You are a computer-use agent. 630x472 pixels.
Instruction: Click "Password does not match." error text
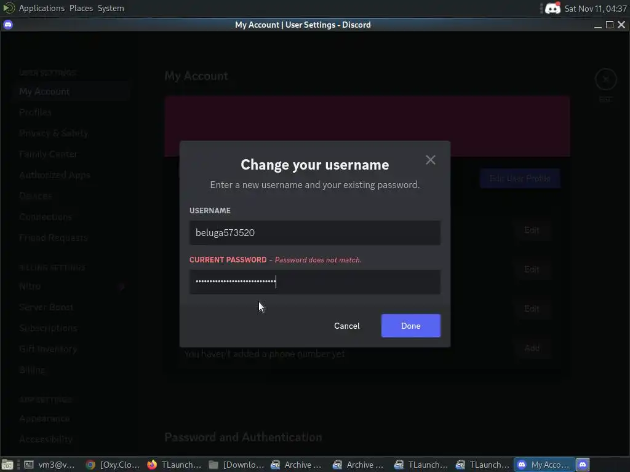point(318,260)
